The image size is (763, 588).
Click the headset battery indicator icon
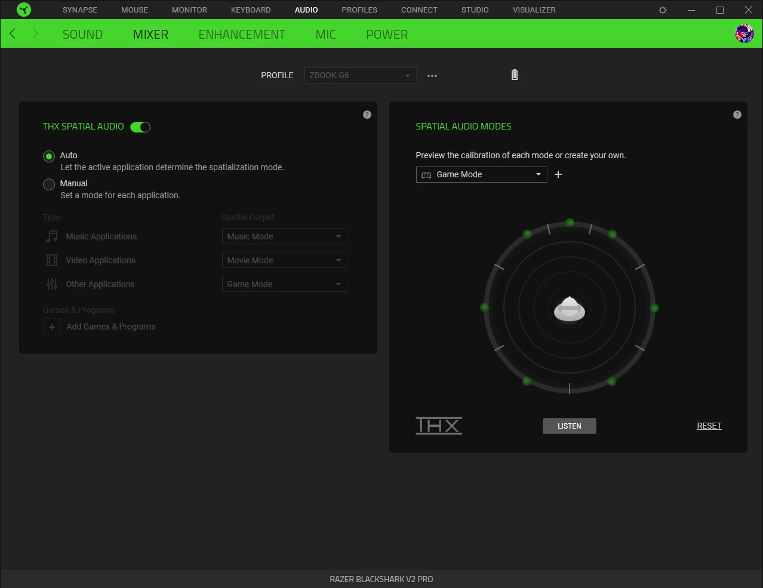tap(515, 75)
